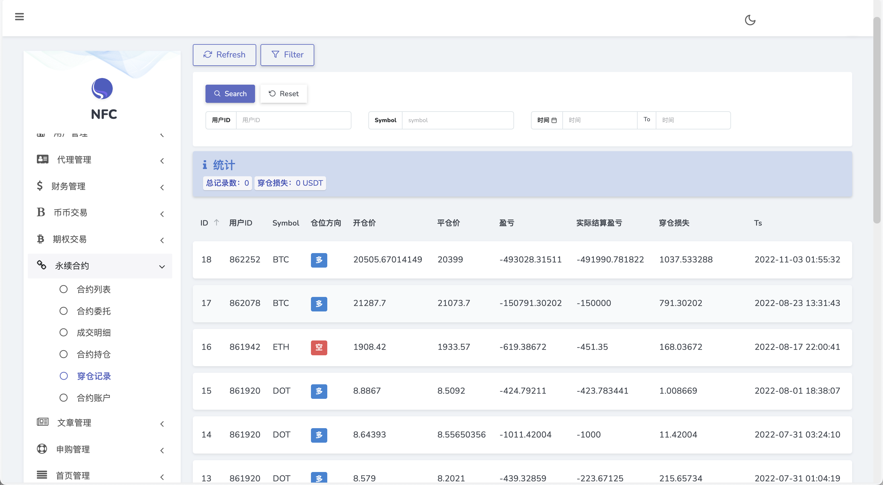
Task: Click the dark mode moon icon
Action: pyautogui.click(x=751, y=20)
